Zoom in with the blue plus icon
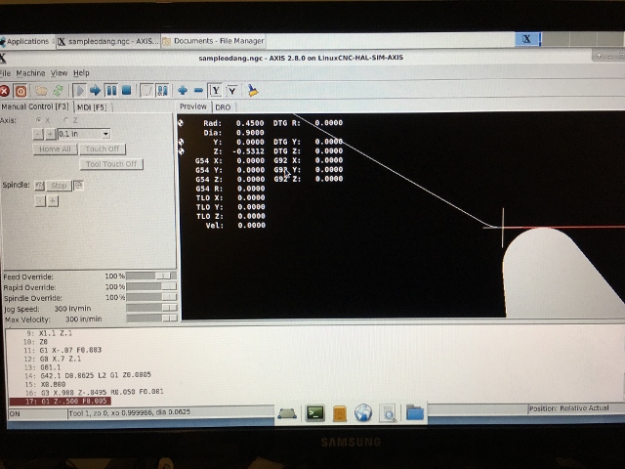The image size is (625, 469). [183, 91]
